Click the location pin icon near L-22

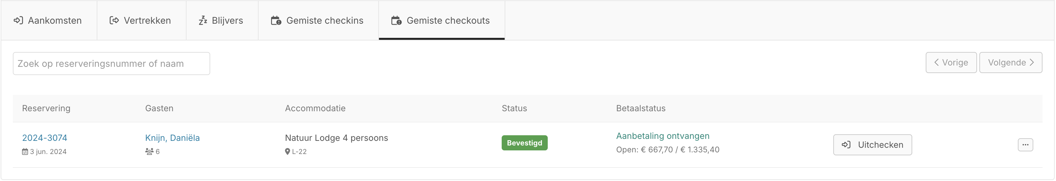[x=288, y=151]
